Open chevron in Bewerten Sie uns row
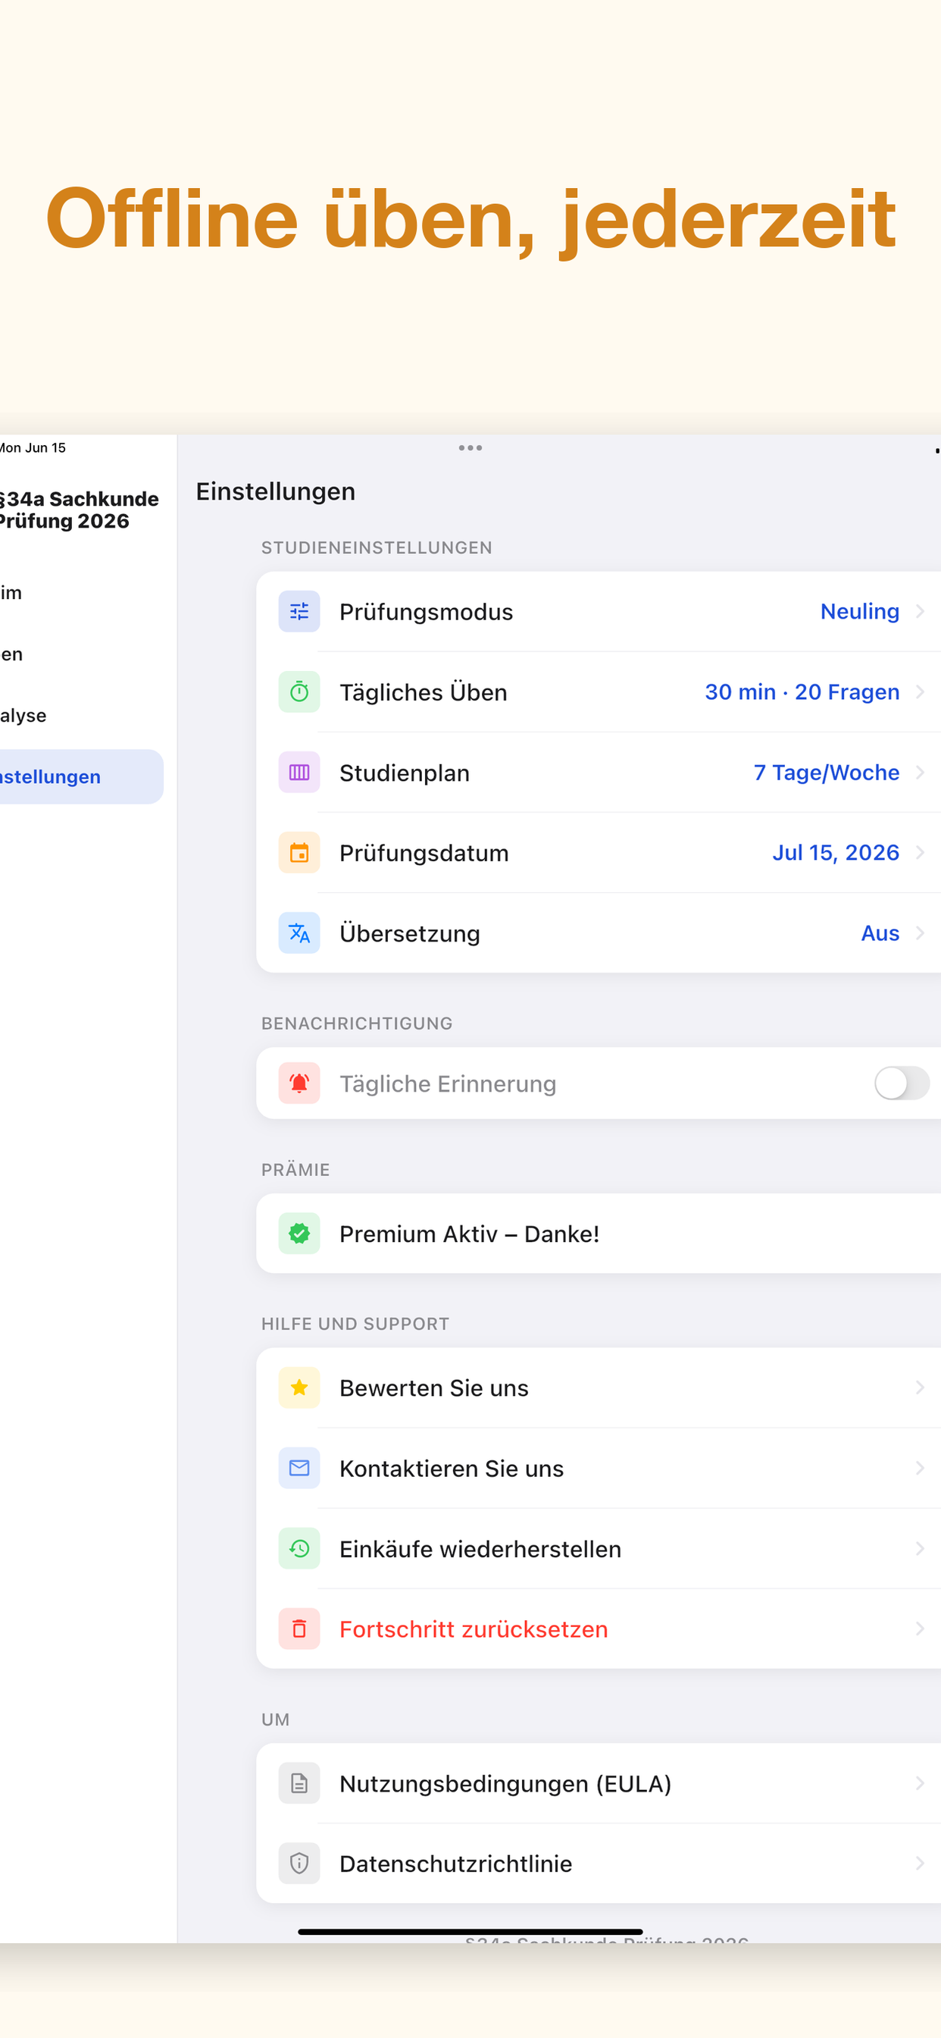941x2038 pixels. tap(920, 1387)
